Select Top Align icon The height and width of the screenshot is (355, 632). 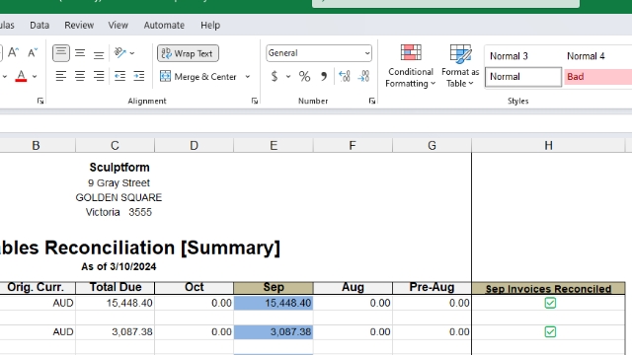61,52
